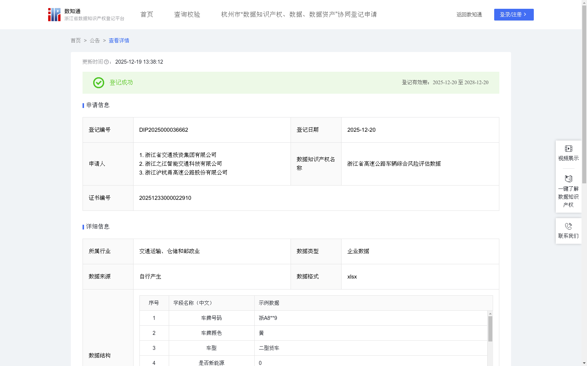Select certificate number 20251233000022910
Viewport: 587px width, 366px height.
click(x=165, y=198)
